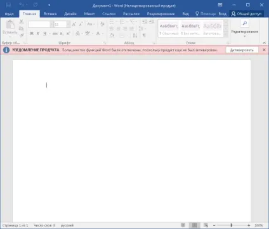
Task: Open the Файл tab
Action: pos(9,14)
